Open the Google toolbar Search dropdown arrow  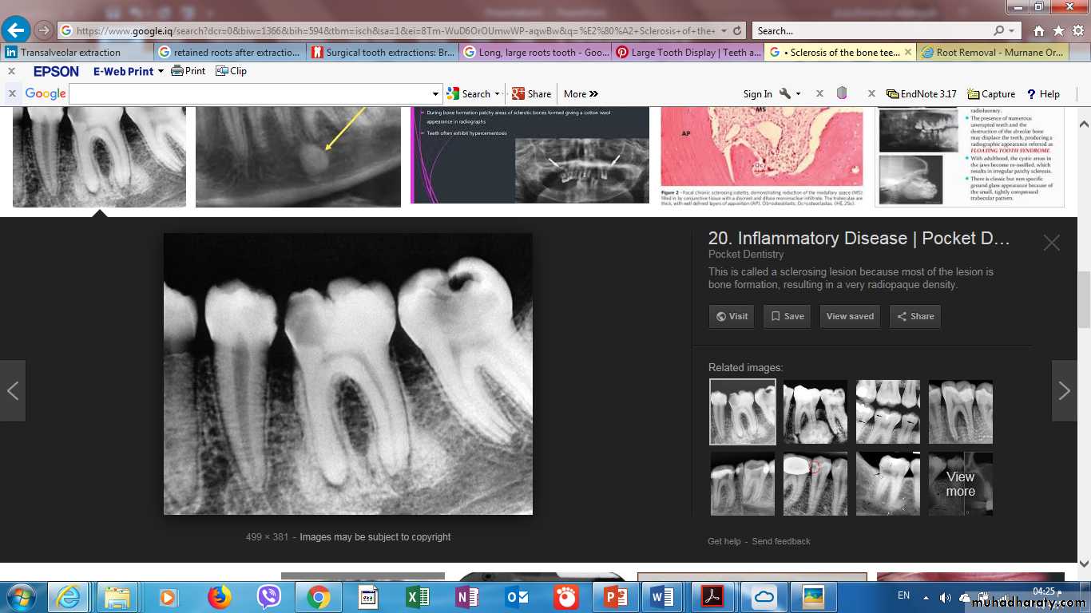click(x=497, y=93)
